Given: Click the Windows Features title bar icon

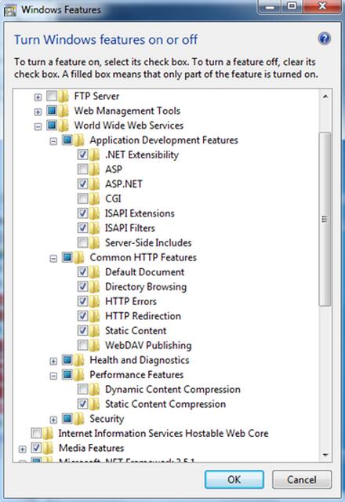Looking at the screenshot, I should pos(10,11).
